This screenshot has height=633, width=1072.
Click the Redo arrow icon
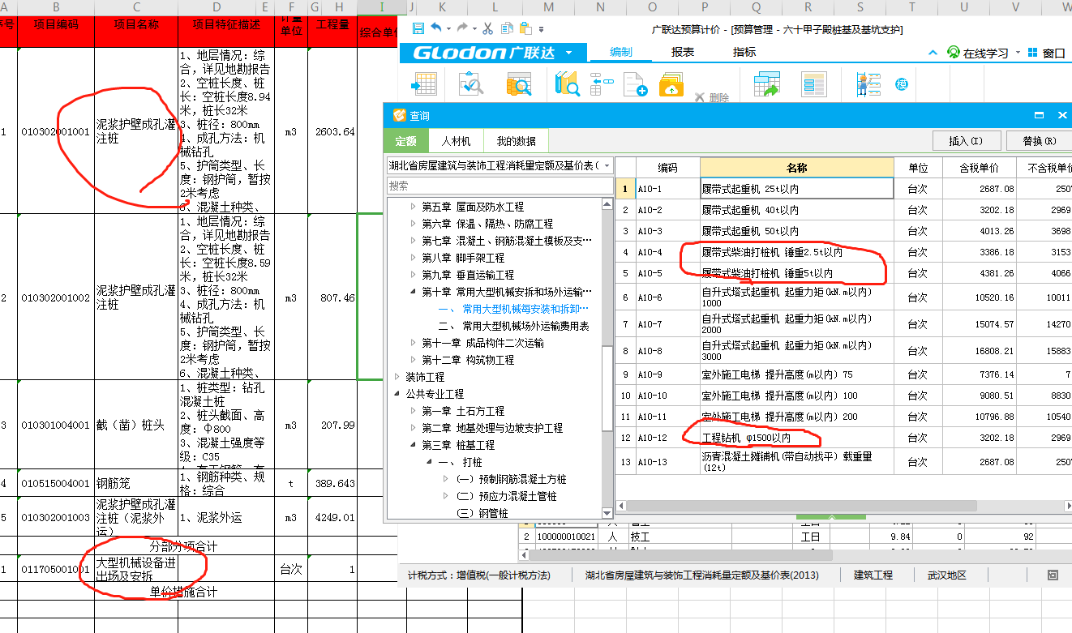tap(463, 28)
